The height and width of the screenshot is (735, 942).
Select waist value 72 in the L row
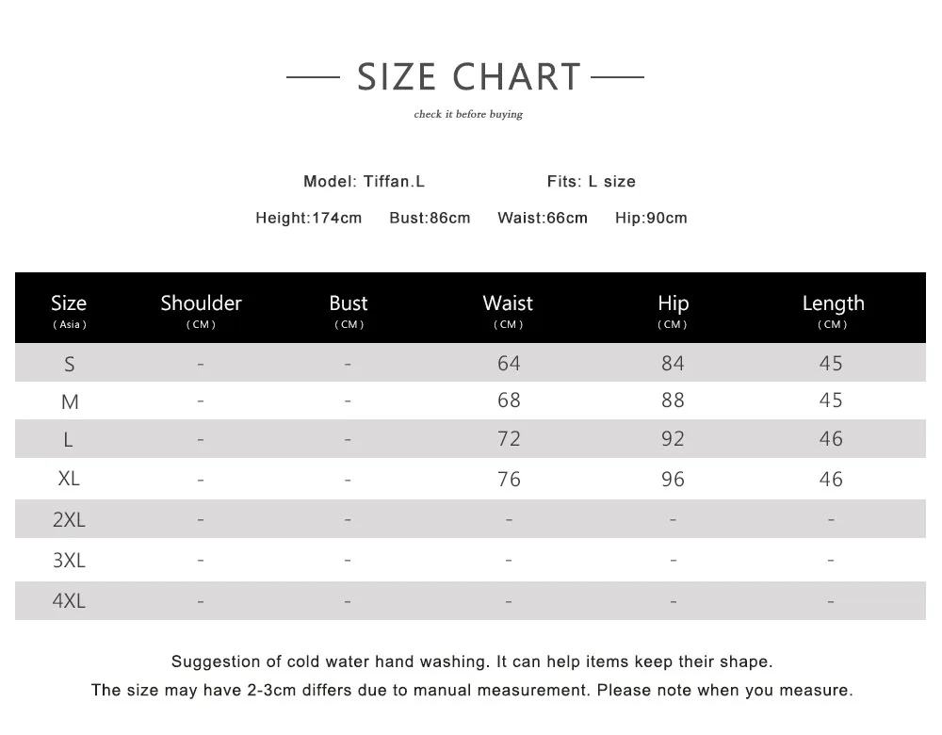(x=509, y=439)
